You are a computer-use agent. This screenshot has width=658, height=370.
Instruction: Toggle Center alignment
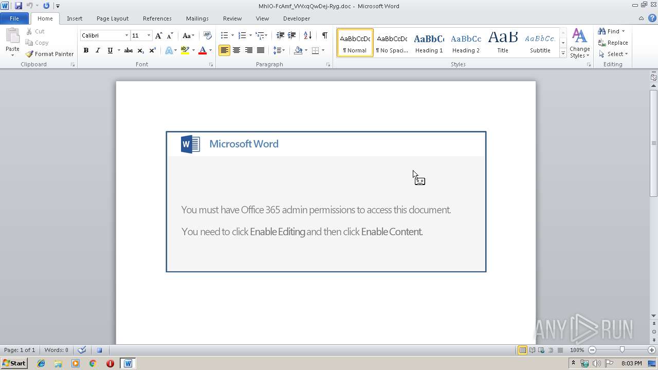click(236, 50)
